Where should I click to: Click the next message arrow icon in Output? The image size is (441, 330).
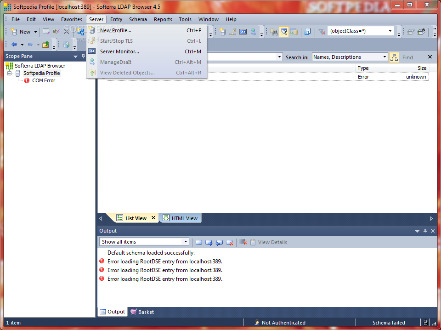pyautogui.click(x=209, y=242)
